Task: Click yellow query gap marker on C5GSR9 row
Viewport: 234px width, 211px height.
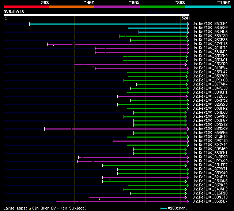Action: 93,66
